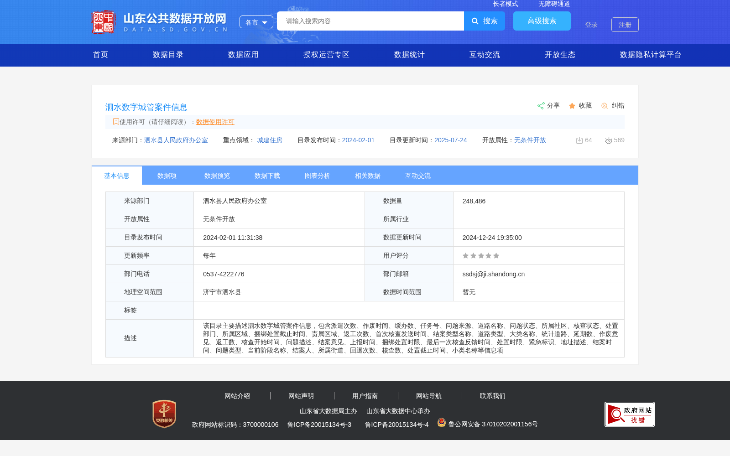730x456 pixels.
Task: Click the police badge icon beside 鲁公网安备
Action: click(x=441, y=423)
